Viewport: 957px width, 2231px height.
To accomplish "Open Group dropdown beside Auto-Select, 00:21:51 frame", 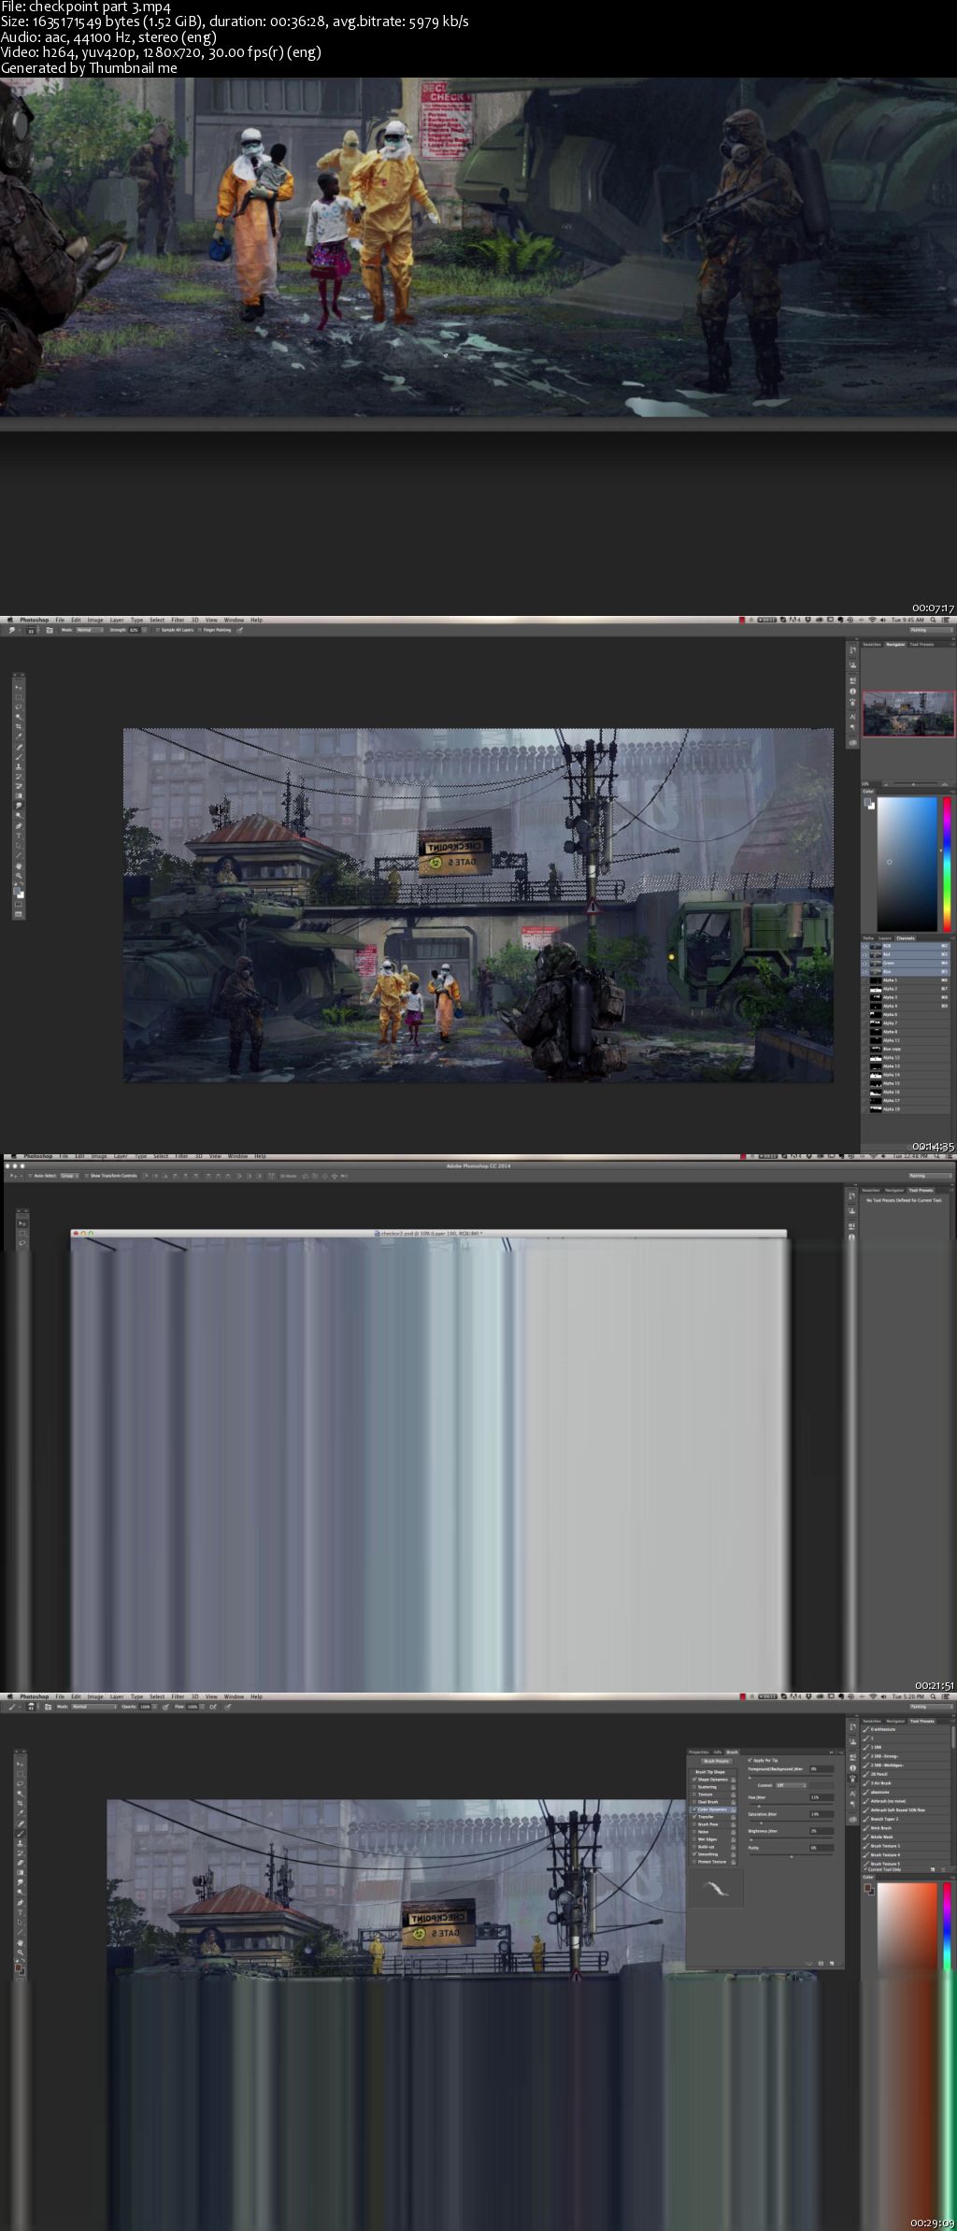I will click(70, 1176).
